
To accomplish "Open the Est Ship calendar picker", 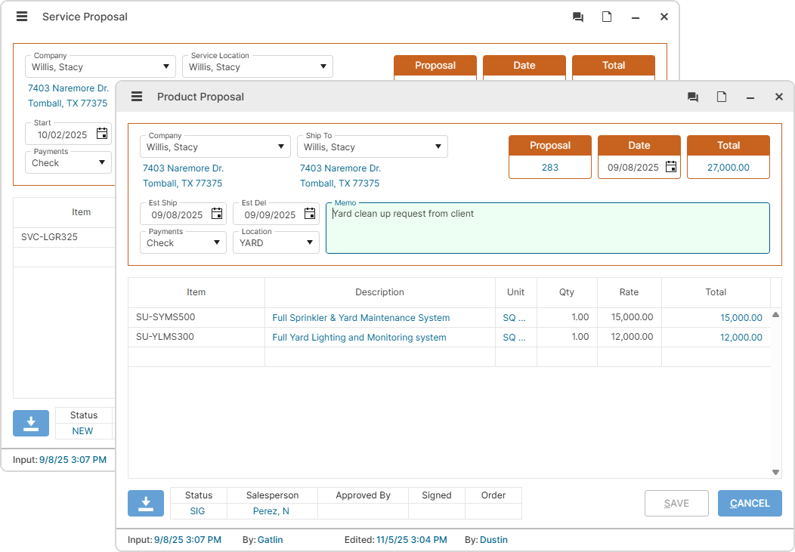I will click(217, 214).
